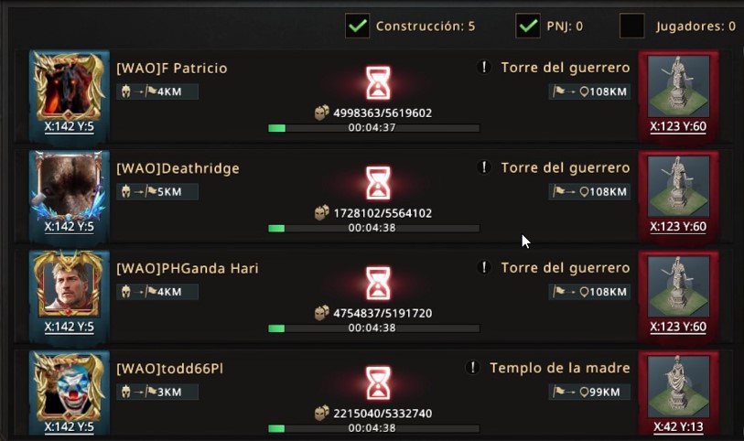Image resolution: width=744 pixels, height=441 pixels.
Task: Uncheck the PNJ filter checkbox
Action: pyautogui.click(x=528, y=26)
